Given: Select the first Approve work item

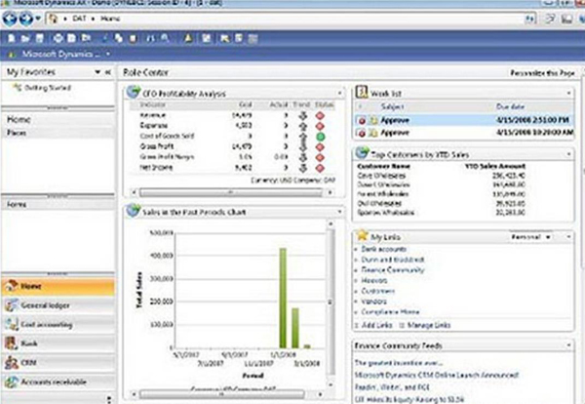Looking at the screenshot, I should coord(463,120).
